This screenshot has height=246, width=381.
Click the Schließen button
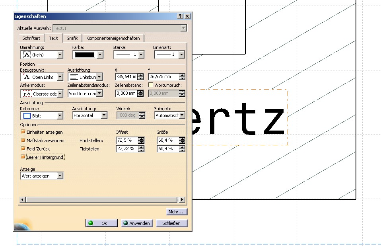(x=171, y=223)
